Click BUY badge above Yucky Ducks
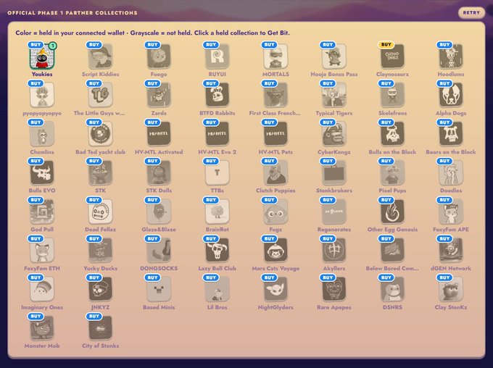The height and width of the screenshot is (368, 493). [94, 238]
